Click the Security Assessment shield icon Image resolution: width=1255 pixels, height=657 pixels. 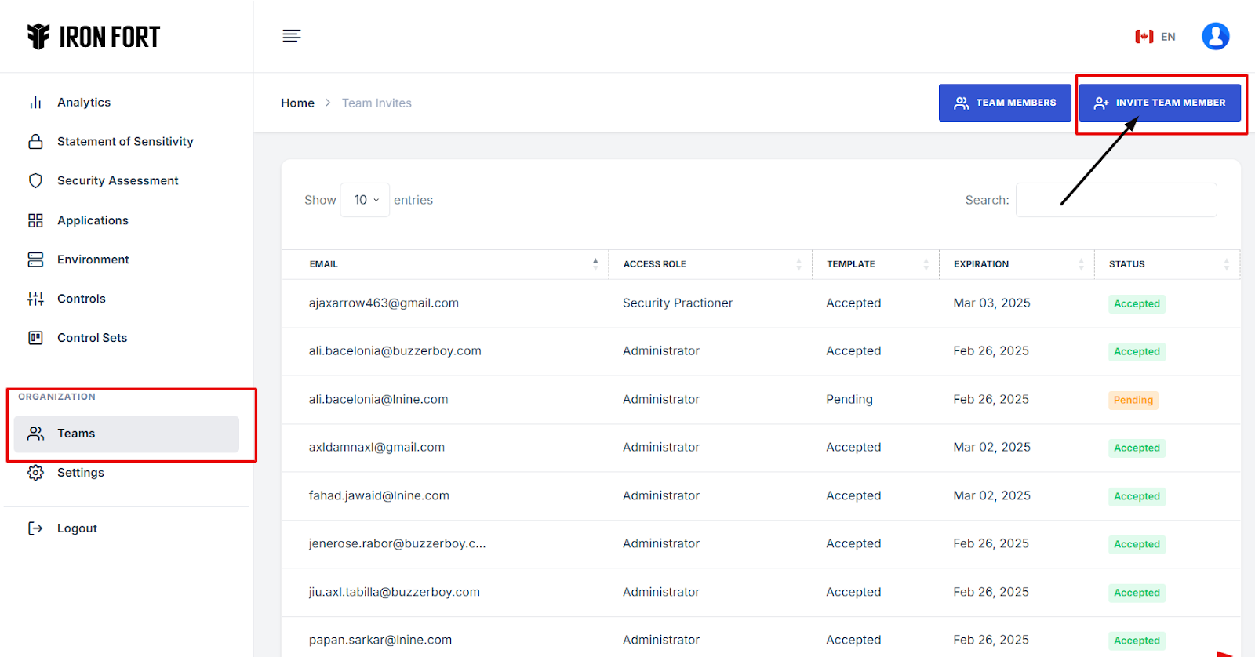(35, 181)
